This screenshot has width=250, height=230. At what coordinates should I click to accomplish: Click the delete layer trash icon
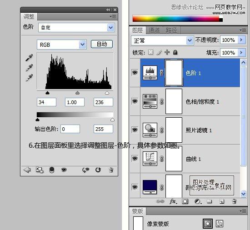234,202
